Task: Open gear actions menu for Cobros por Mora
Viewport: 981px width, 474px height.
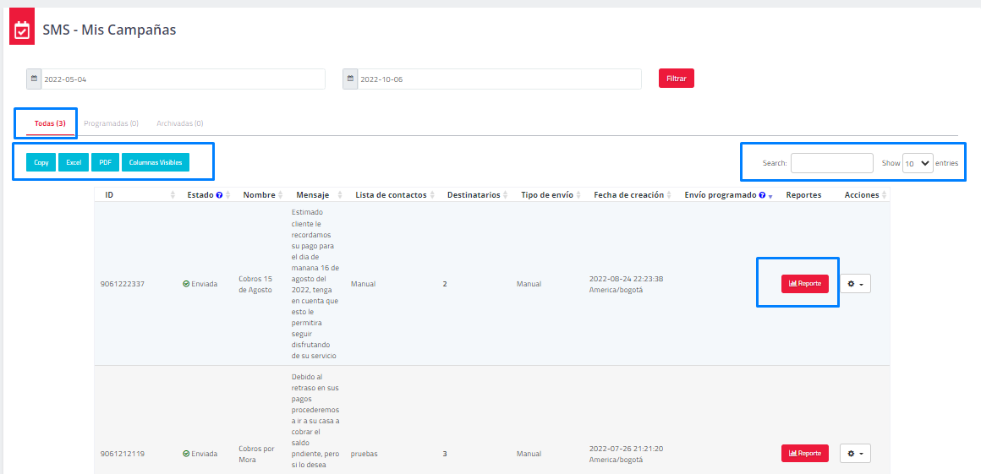Action: pos(855,454)
